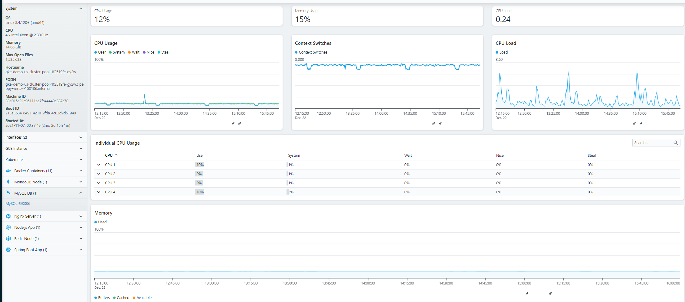Toggle Context Switches legend series
This screenshot has height=302, width=685.
coord(311,52)
